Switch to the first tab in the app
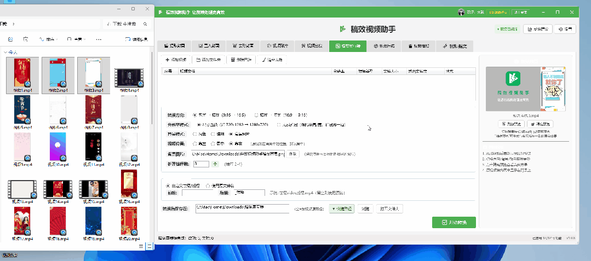 (x=174, y=47)
